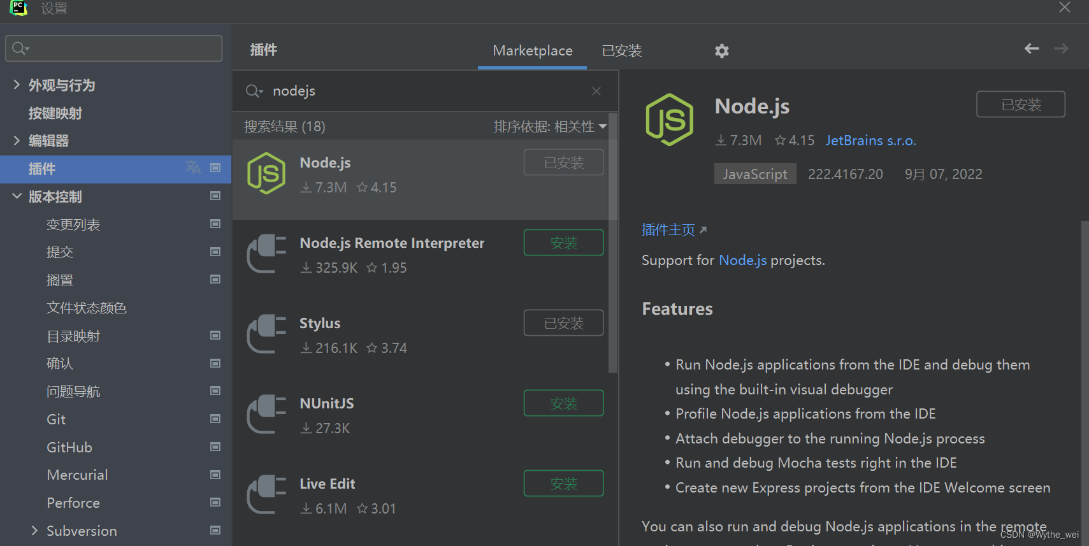
Task: Click NUnitJS plugin plug icon
Action: pos(266,414)
